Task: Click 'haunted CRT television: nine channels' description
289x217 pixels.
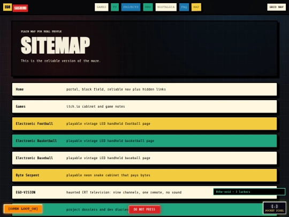Action: coord(124,192)
